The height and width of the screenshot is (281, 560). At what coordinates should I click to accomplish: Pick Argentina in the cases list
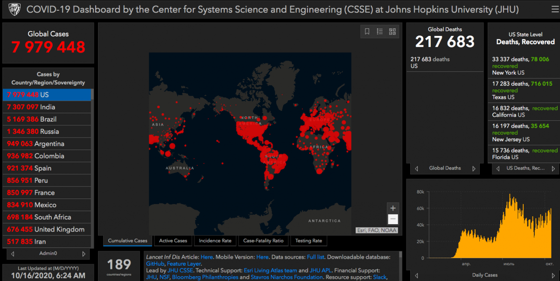coord(47,144)
